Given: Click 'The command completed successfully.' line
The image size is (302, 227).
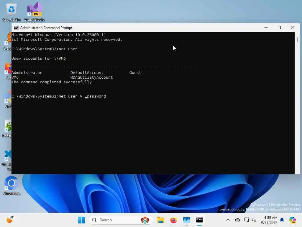Looking at the screenshot, I should click(x=52, y=82).
